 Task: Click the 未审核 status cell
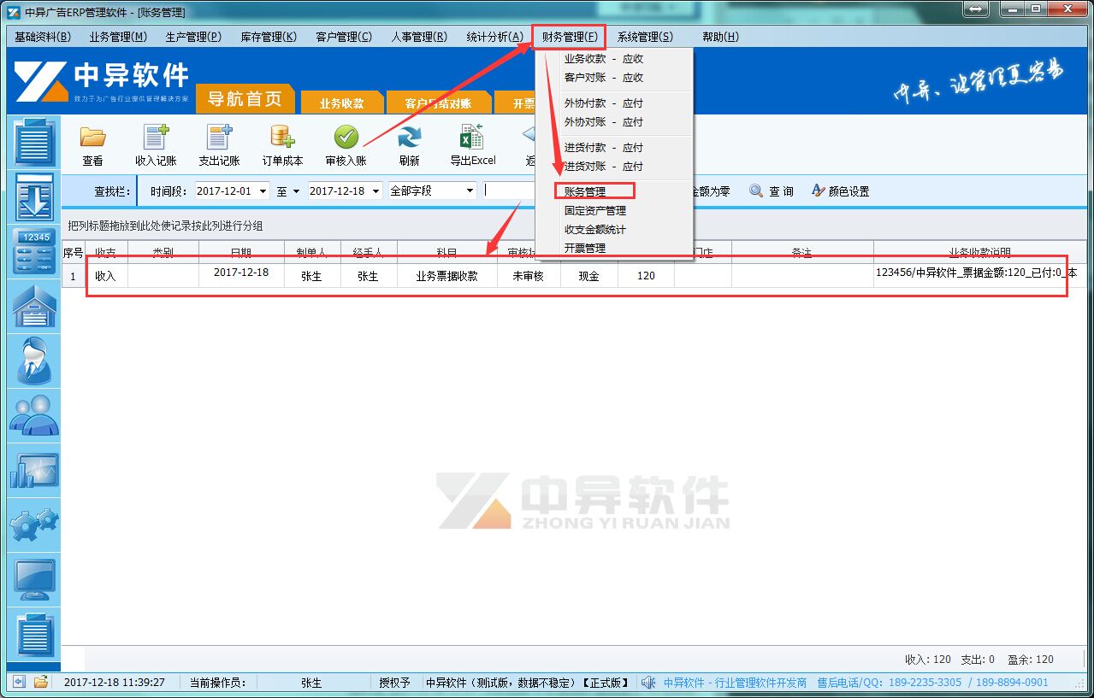[x=529, y=277]
